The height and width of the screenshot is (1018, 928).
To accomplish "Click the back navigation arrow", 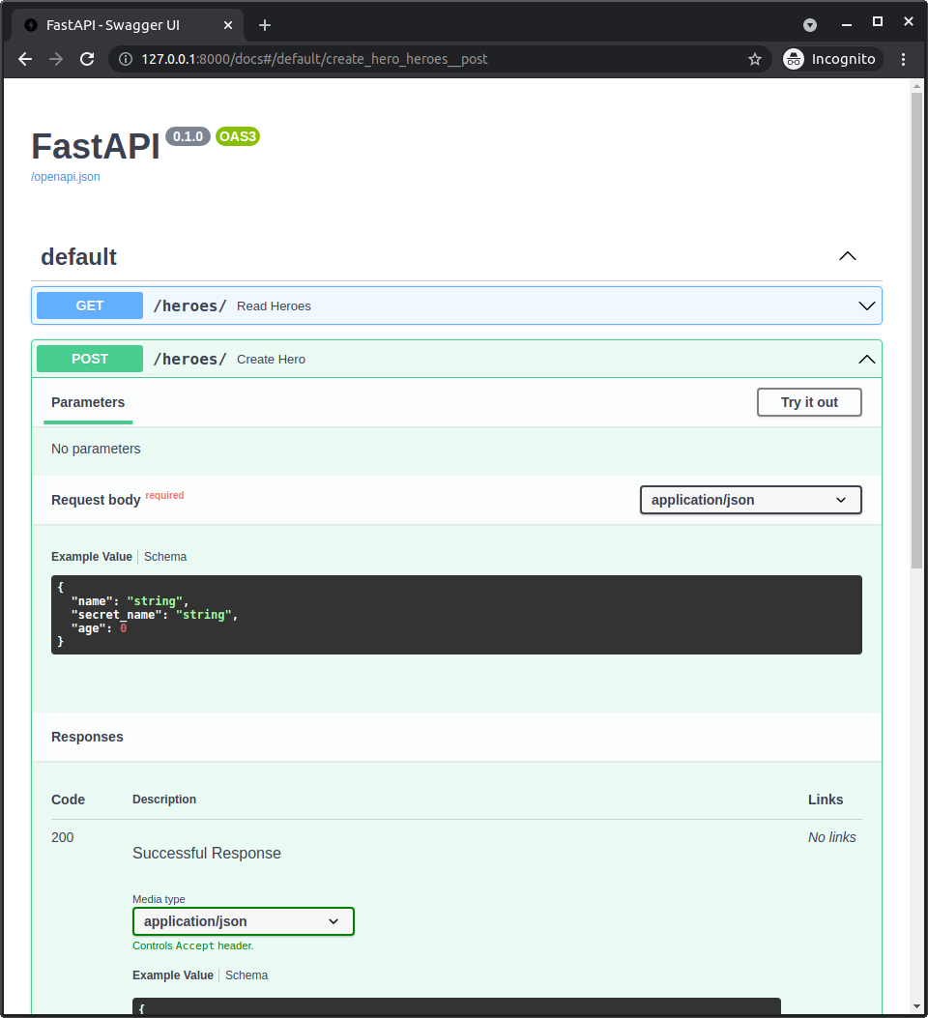I will tap(24, 59).
